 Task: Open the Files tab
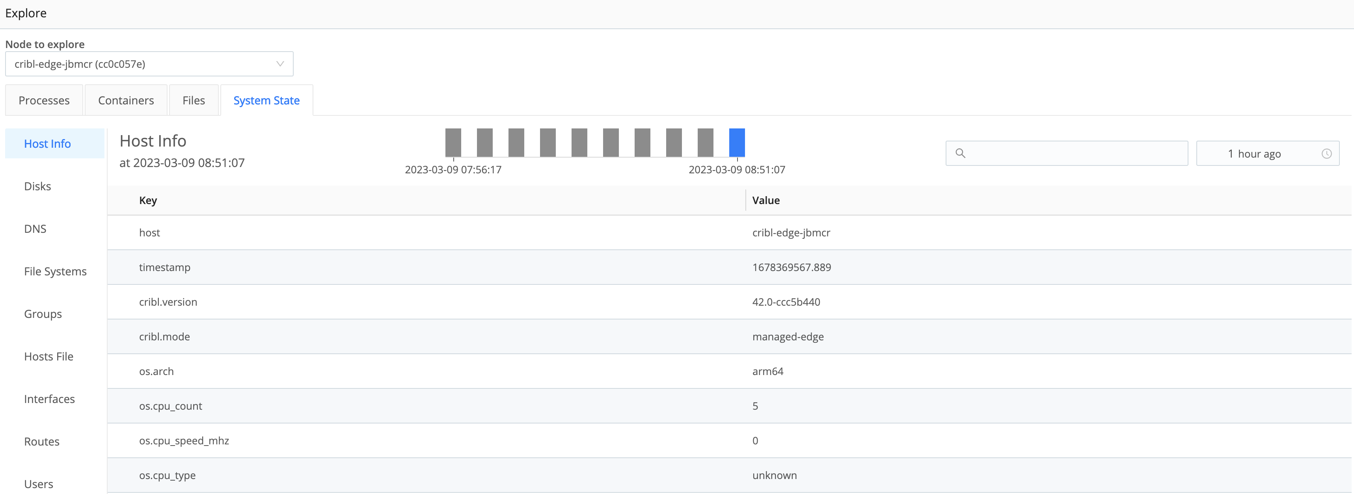coord(194,100)
